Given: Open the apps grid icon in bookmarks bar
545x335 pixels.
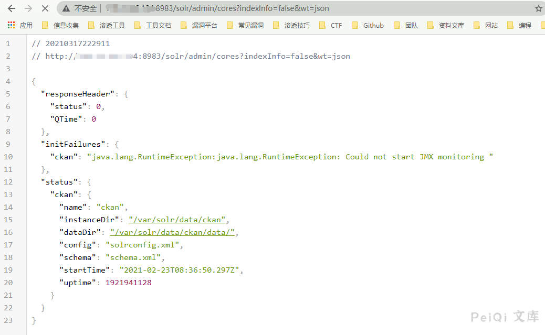Looking at the screenshot, I should click(x=11, y=25).
